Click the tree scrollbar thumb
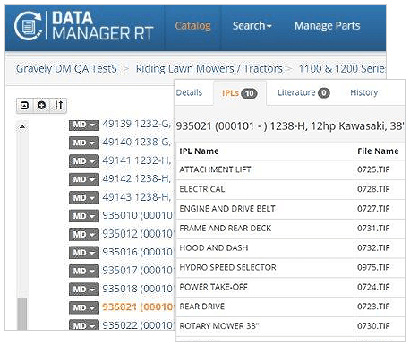The height and width of the screenshot is (346, 410). pyautogui.click(x=21, y=314)
